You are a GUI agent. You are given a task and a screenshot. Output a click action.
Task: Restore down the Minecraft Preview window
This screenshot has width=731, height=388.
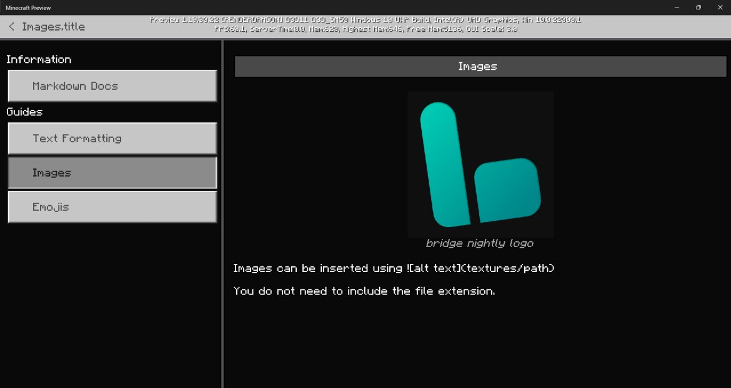[x=699, y=7]
